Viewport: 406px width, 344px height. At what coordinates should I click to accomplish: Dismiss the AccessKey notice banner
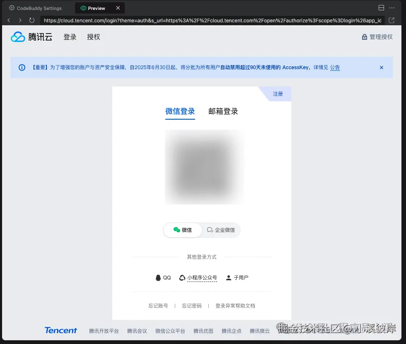[382, 67]
